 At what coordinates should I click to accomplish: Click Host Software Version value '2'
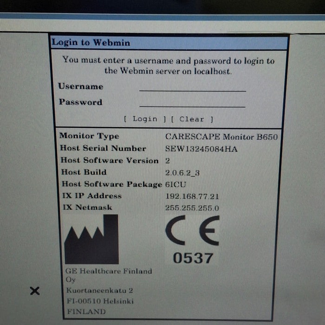click(168, 161)
